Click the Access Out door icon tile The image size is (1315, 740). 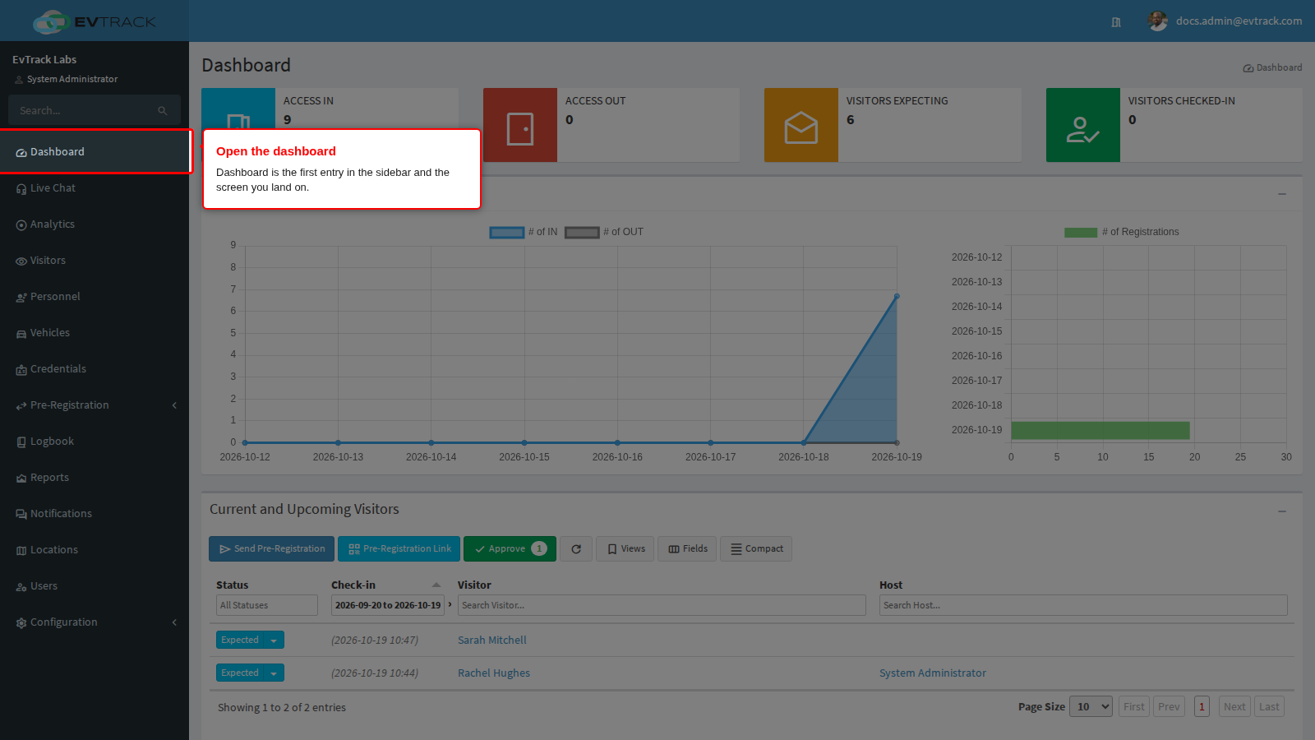click(x=520, y=125)
